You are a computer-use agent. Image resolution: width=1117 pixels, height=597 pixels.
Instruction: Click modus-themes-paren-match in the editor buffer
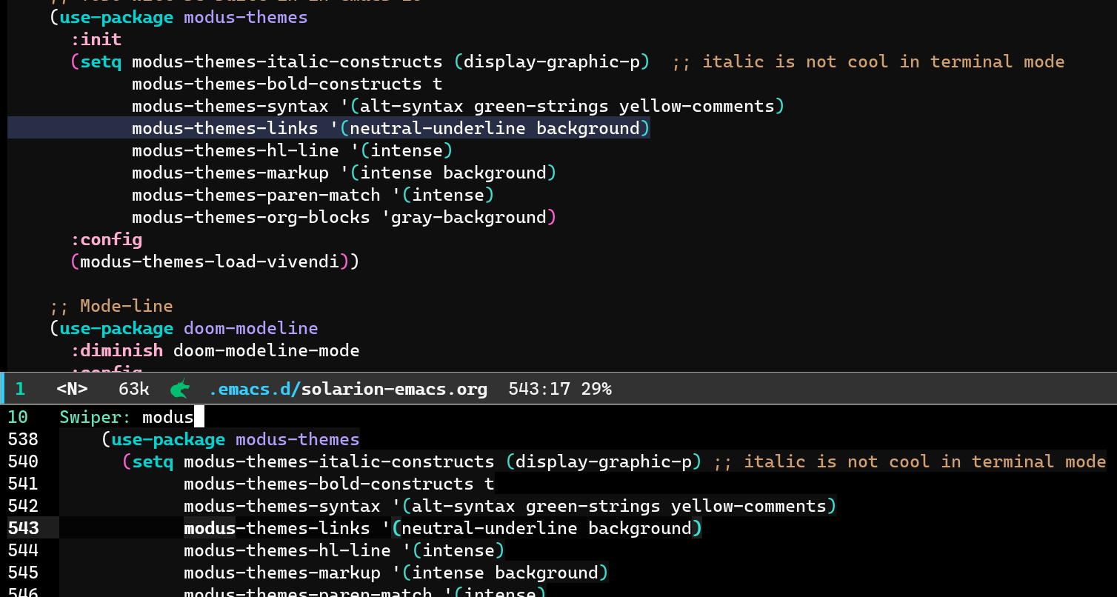point(256,195)
